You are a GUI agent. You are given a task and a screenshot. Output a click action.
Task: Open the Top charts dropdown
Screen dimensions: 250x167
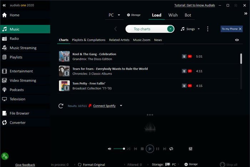pos(170,29)
